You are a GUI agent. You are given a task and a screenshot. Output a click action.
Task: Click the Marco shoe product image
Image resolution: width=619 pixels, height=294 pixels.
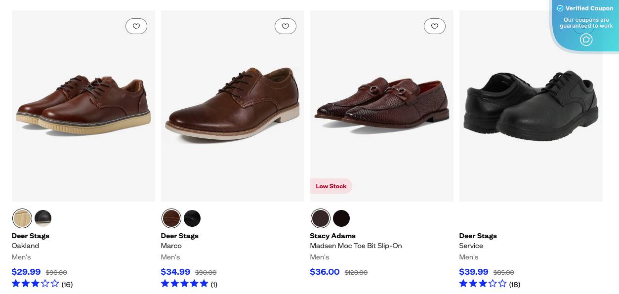click(x=232, y=105)
